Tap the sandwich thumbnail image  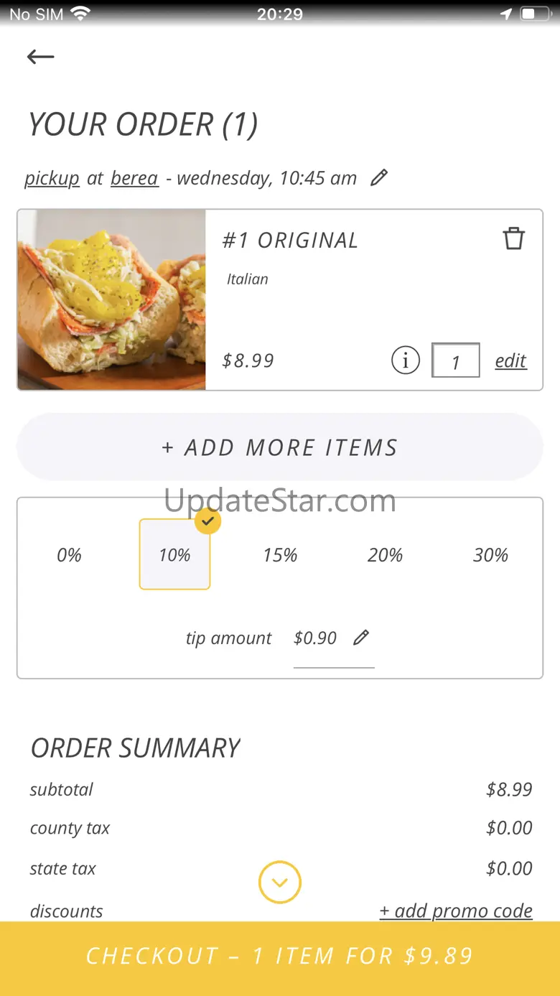pos(111,299)
